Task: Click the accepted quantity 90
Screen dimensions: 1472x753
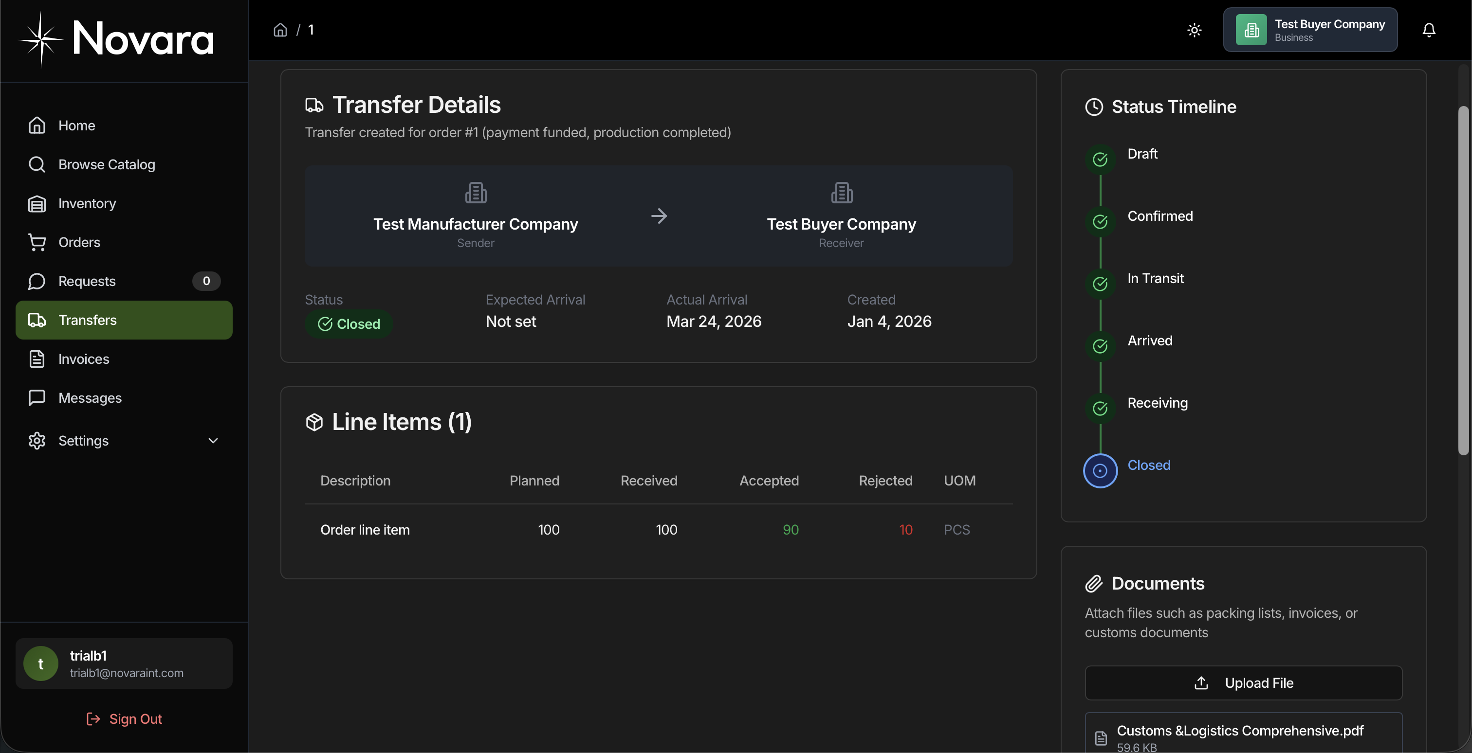Action: click(791, 530)
